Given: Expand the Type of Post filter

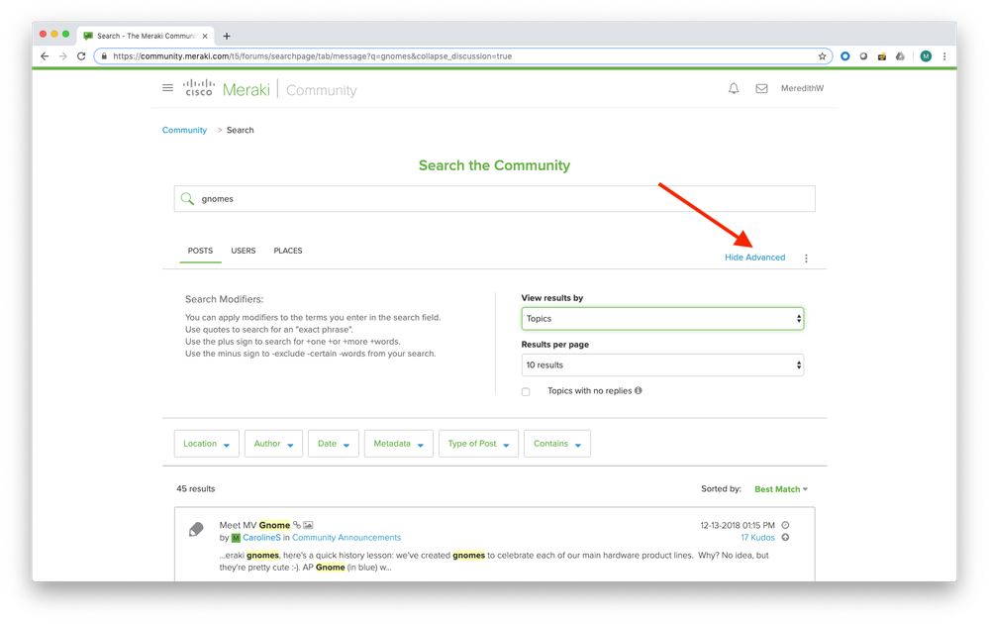Looking at the screenshot, I should coord(478,444).
